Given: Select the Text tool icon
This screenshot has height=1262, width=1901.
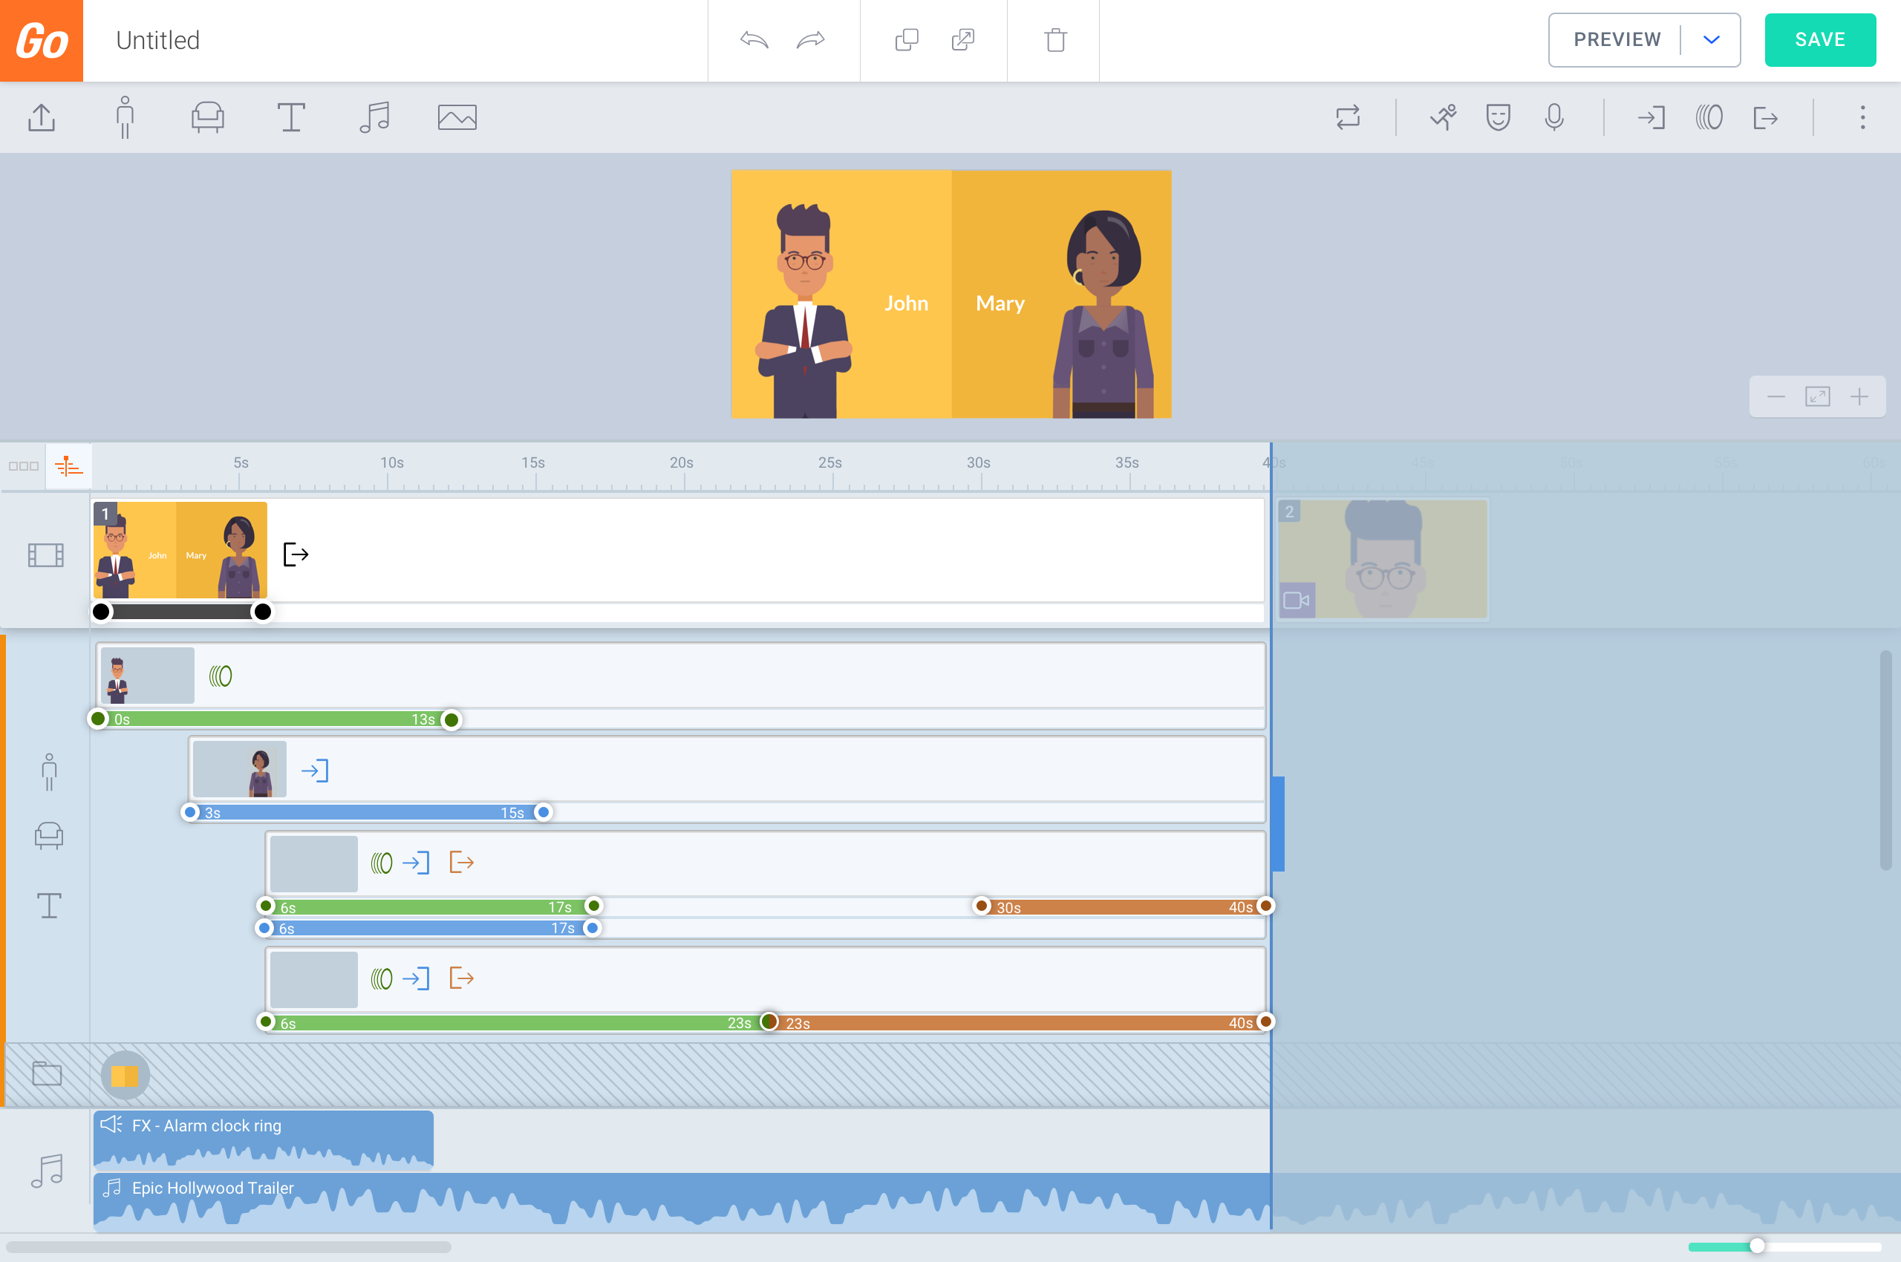Looking at the screenshot, I should click(x=290, y=117).
